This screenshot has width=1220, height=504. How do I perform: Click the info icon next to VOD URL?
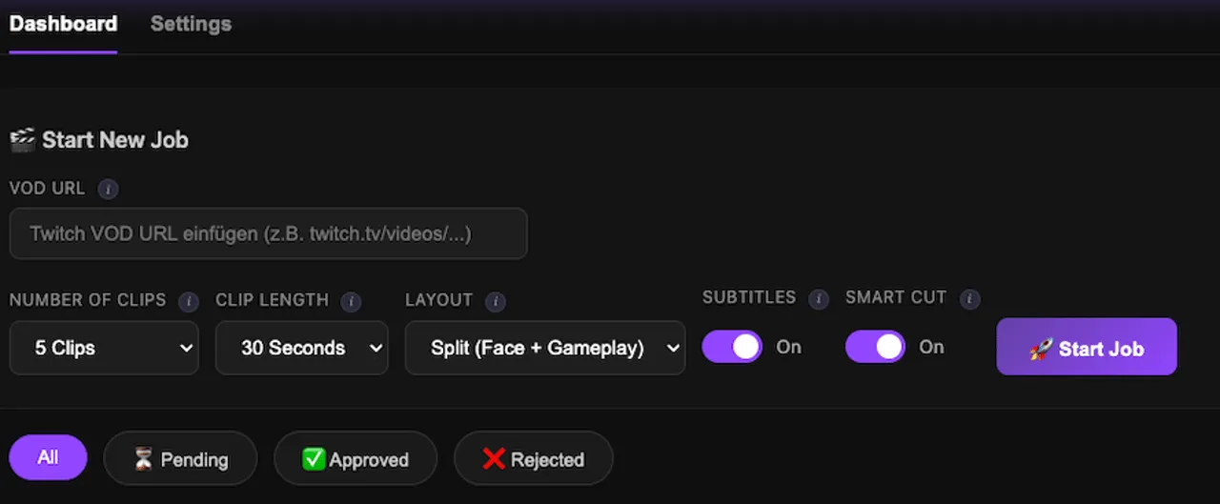109,190
